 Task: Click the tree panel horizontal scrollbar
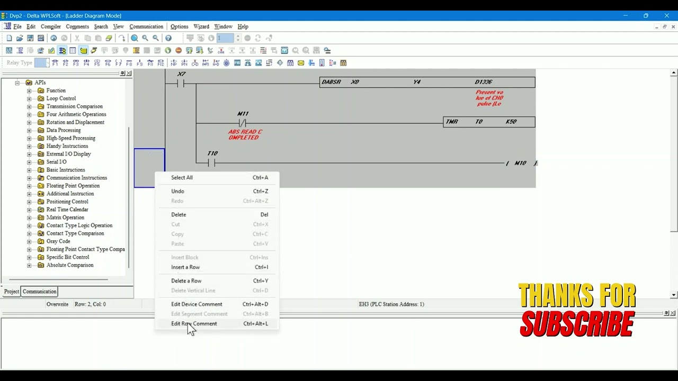pos(58,279)
